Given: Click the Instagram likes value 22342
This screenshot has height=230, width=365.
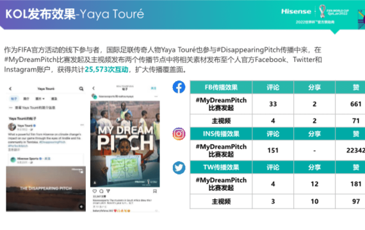Looking at the screenshot, I should [x=355, y=150].
